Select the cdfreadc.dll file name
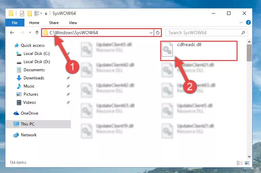Viewport: 261px width, 173px height. [x=189, y=44]
